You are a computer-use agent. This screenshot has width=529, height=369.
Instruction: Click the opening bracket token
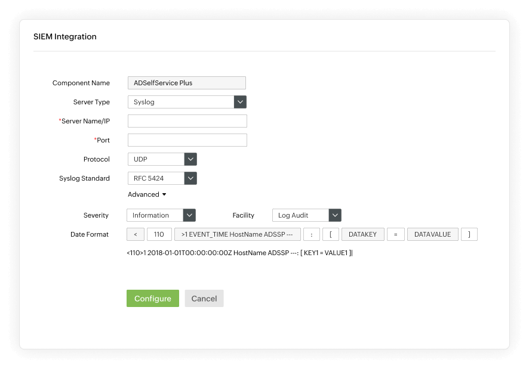[331, 234]
